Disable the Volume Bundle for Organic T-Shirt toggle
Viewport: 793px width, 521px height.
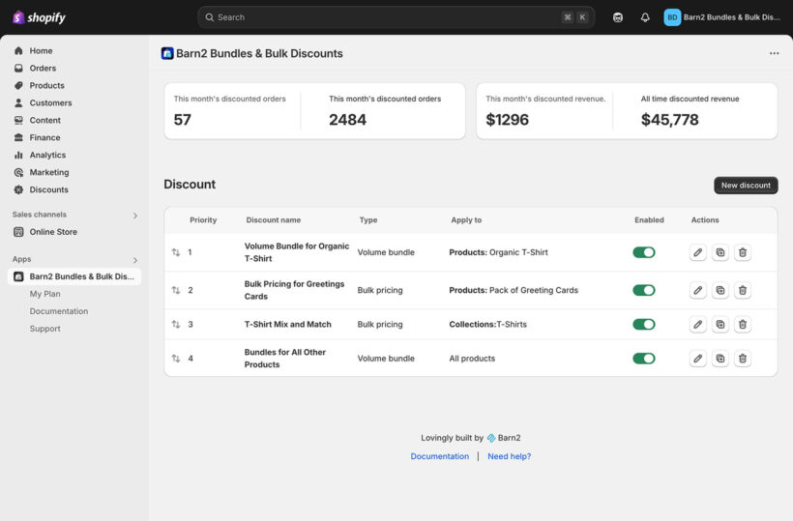(x=643, y=252)
